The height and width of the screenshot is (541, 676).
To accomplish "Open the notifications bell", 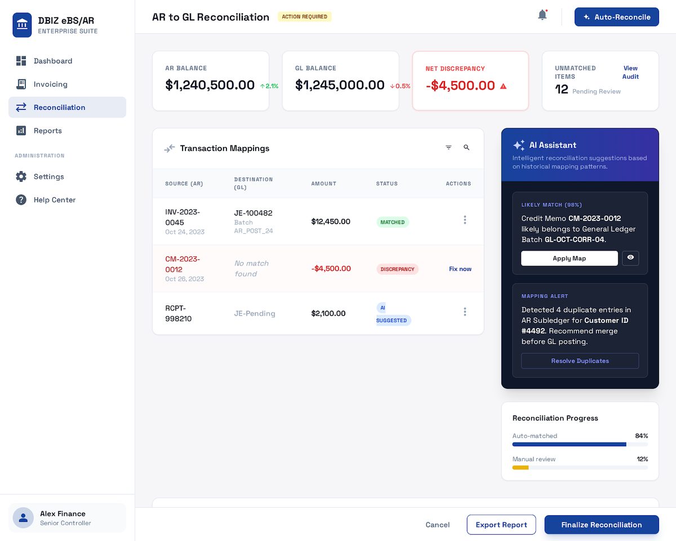I will (542, 15).
